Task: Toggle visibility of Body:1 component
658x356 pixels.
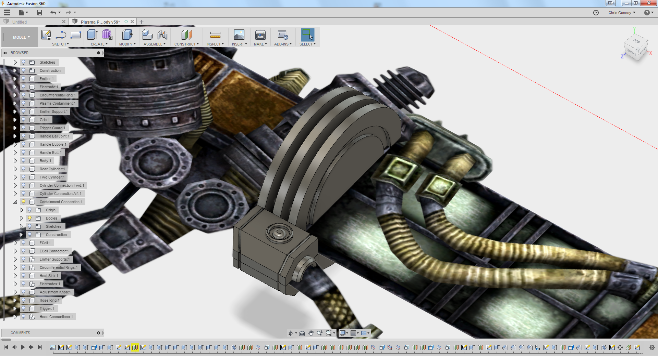Action: pyautogui.click(x=23, y=161)
